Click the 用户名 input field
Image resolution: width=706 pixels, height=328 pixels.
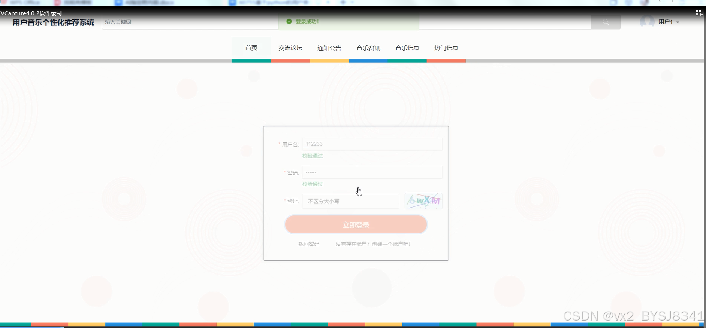click(x=372, y=144)
